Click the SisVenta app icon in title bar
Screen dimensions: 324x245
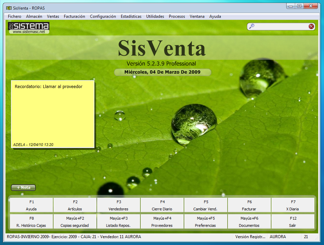[9, 8]
